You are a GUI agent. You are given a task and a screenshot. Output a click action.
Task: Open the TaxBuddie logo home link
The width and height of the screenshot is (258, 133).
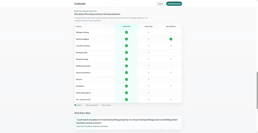click(x=80, y=4)
